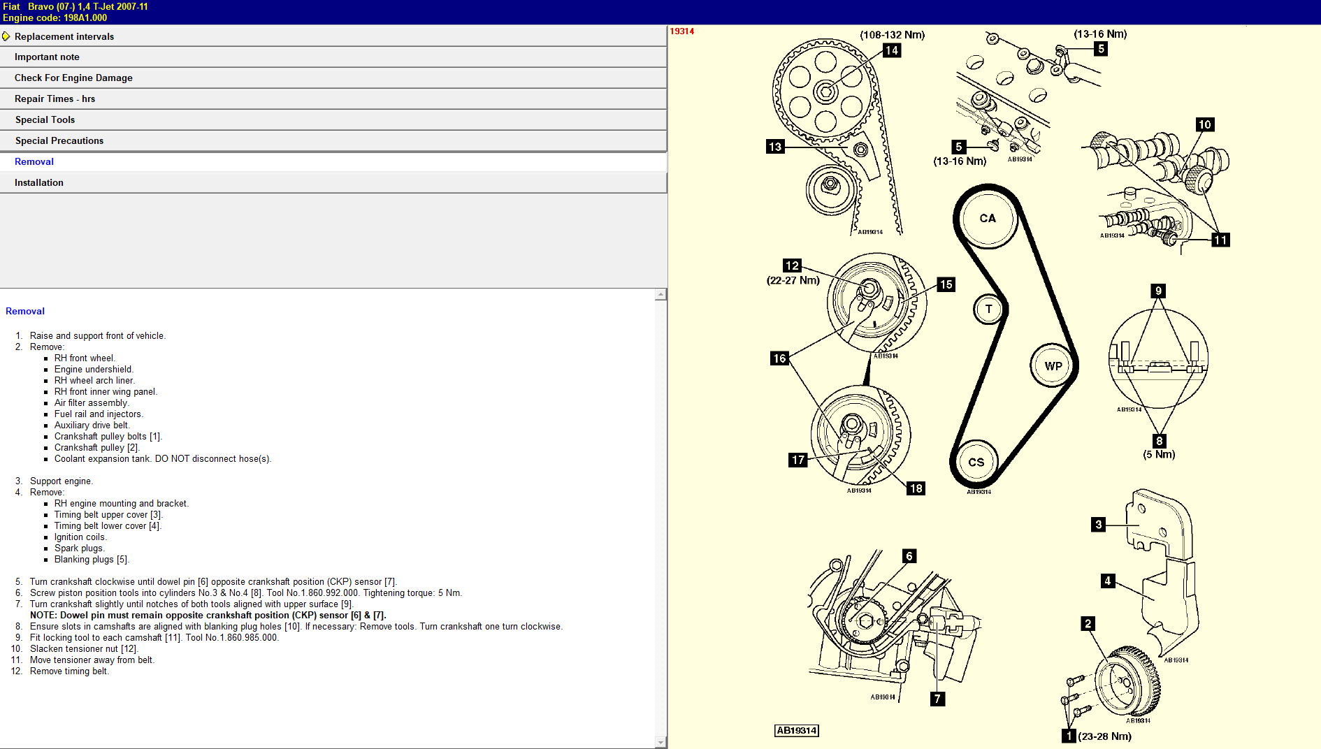The width and height of the screenshot is (1321, 749).
Task: Click the WP water pump circle
Action: pyautogui.click(x=1053, y=365)
